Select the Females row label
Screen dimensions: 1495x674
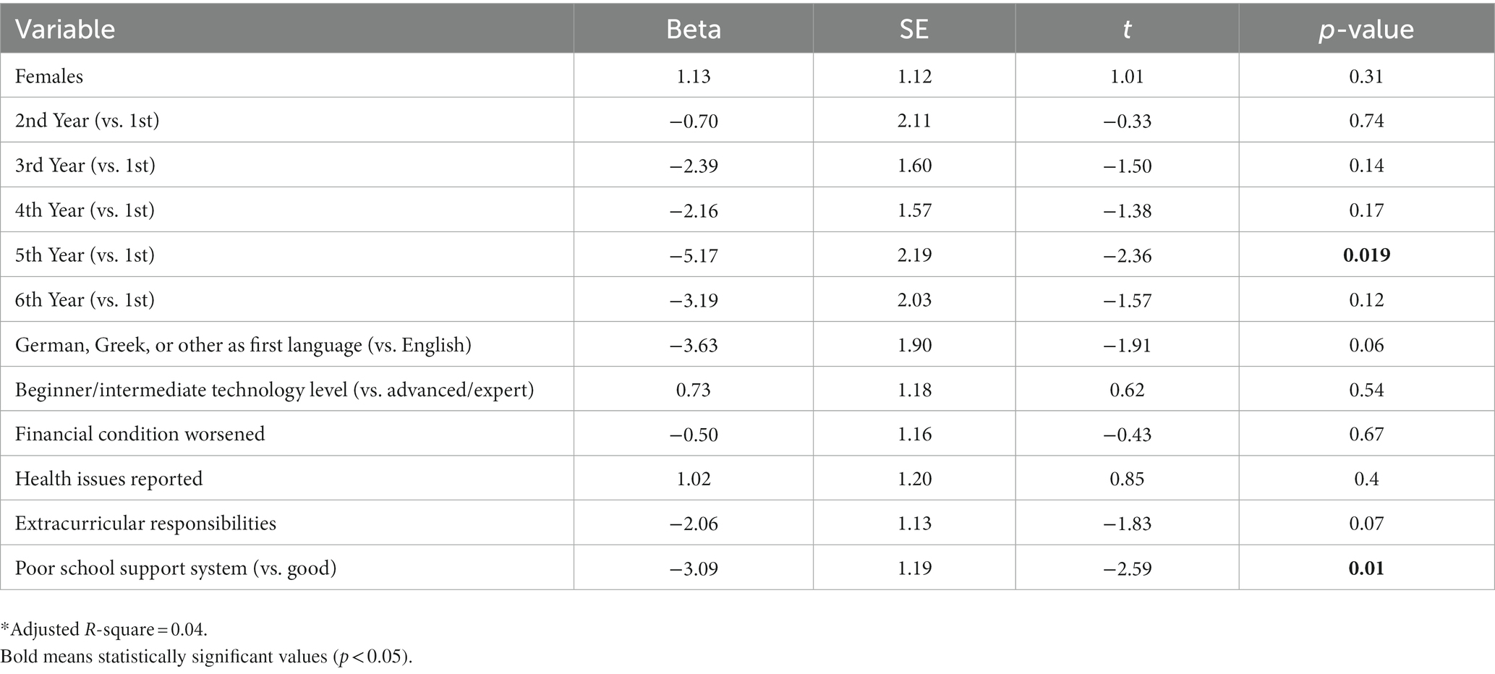click(x=49, y=76)
